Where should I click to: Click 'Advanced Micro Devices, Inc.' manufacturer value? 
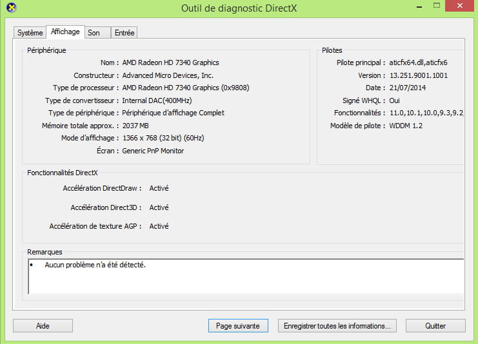coord(168,75)
